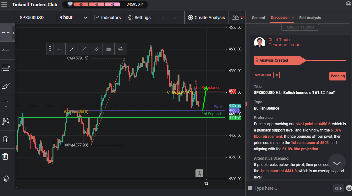This screenshot has width=352, height=196.
Task: Select the Text annotation tool
Action: point(6,104)
